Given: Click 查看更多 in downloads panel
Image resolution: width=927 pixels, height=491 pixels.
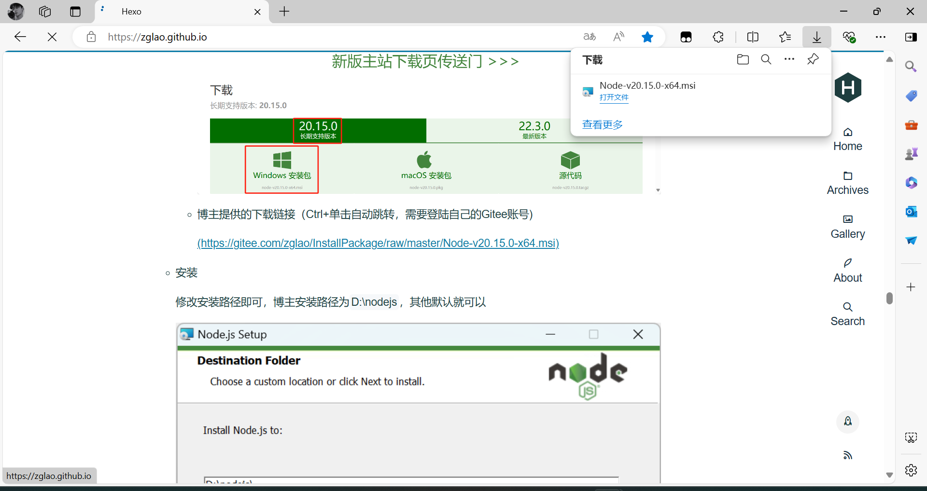Looking at the screenshot, I should (603, 124).
